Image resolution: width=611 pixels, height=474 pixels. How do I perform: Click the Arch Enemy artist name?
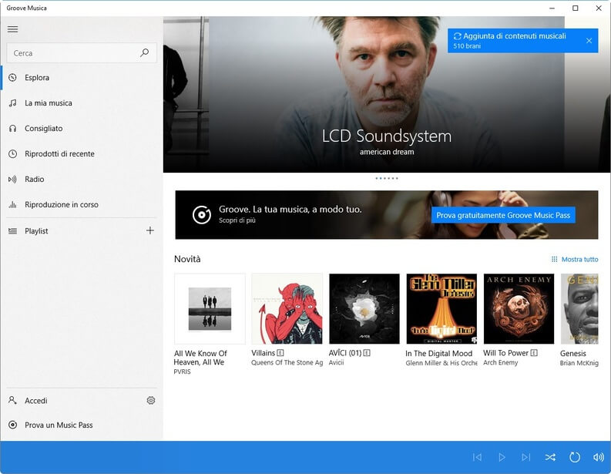(x=501, y=362)
